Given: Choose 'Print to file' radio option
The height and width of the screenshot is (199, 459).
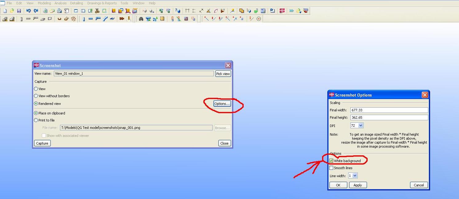Looking at the screenshot, I should click(x=36, y=120).
